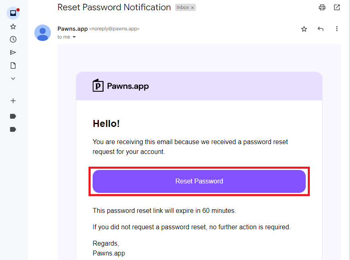Viewport: 350px width, 260px height.
Task: Click the Pawns.app sender avatar
Action: 43,33
